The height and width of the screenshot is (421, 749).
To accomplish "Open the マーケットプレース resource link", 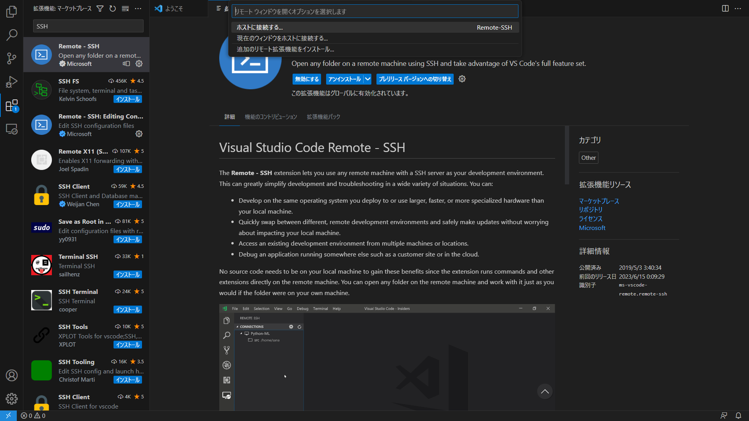I will [x=599, y=201].
